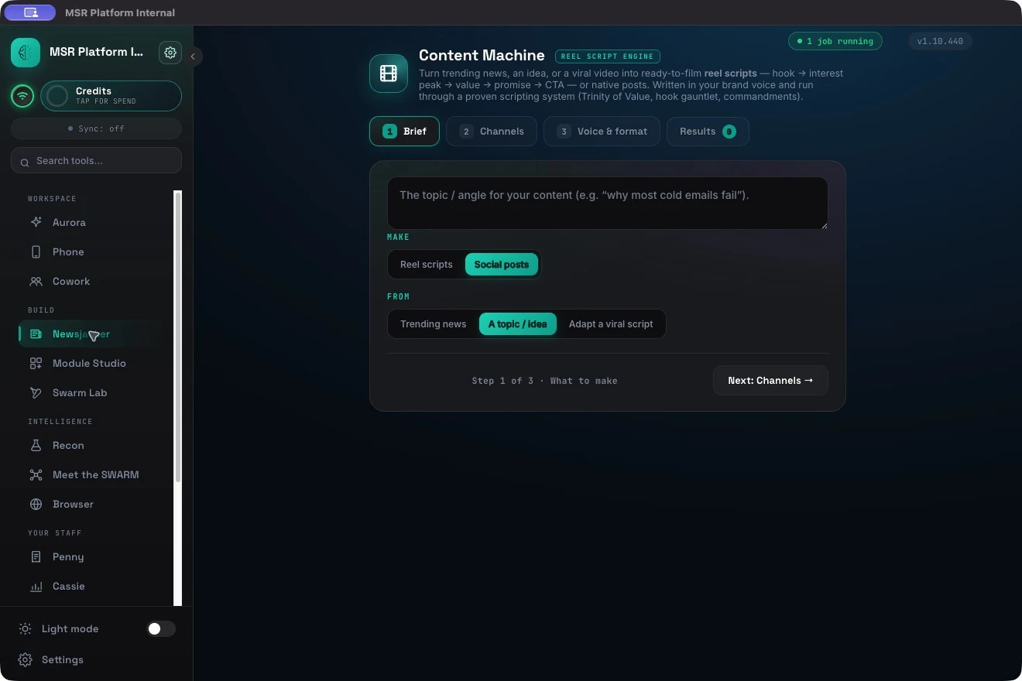Click the Content Machine heading
The image size is (1022, 681).
coord(482,56)
